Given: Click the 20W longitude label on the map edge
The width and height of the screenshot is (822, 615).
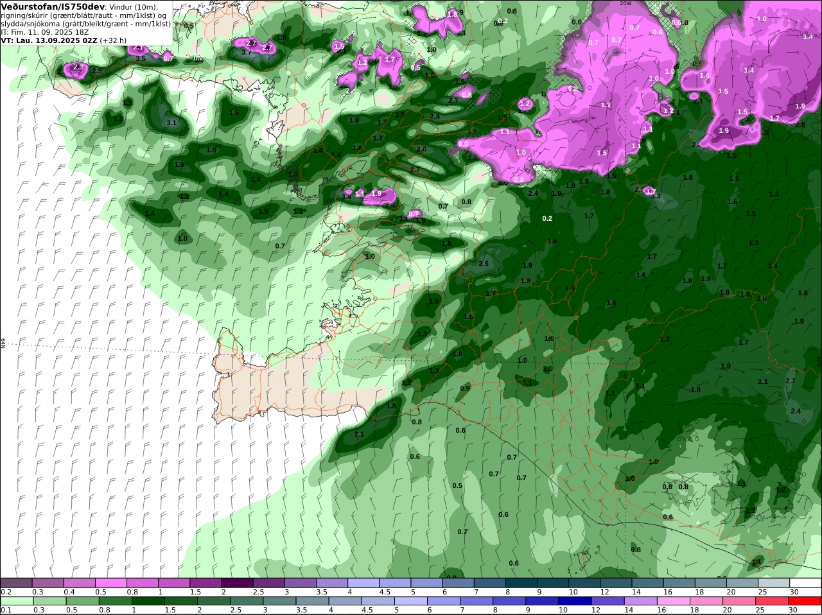Looking at the screenshot, I should coord(625,3).
